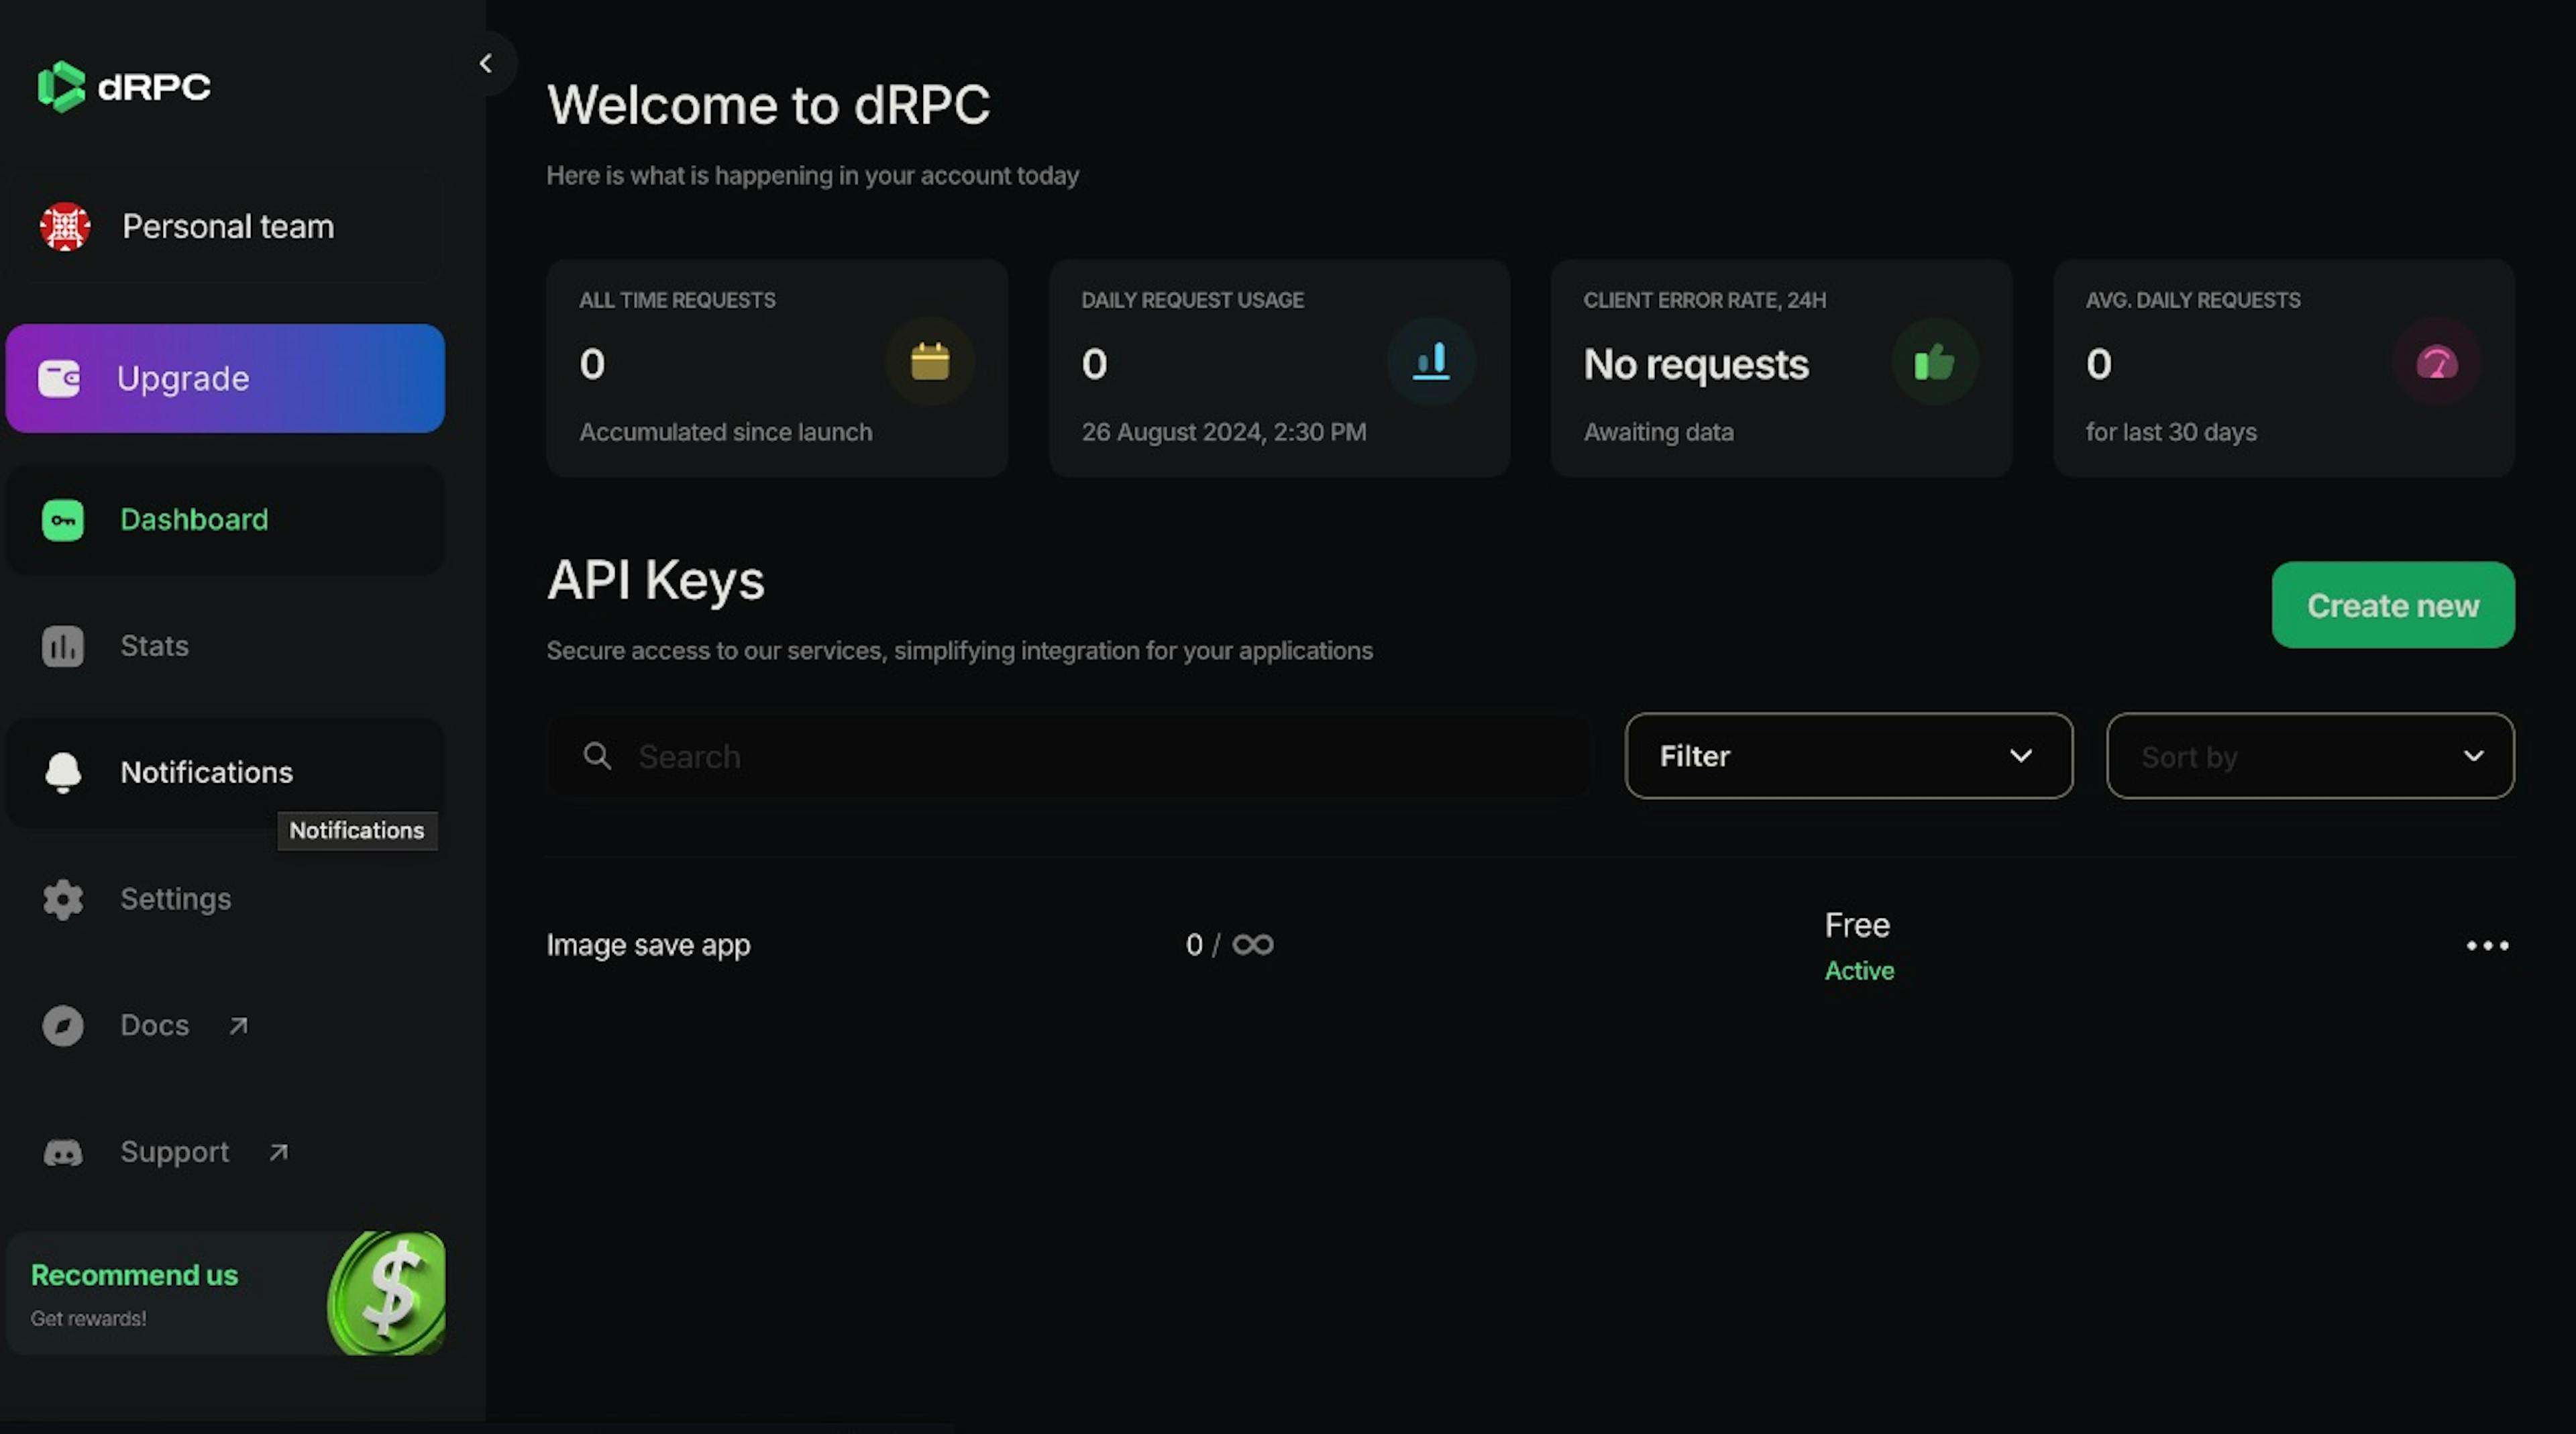
Task: Open the Notifications panel
Action: coord(205,770)
